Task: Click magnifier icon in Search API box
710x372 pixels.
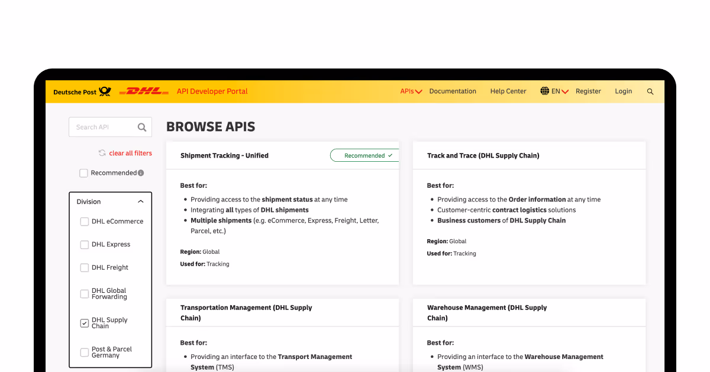Action: 142,127
